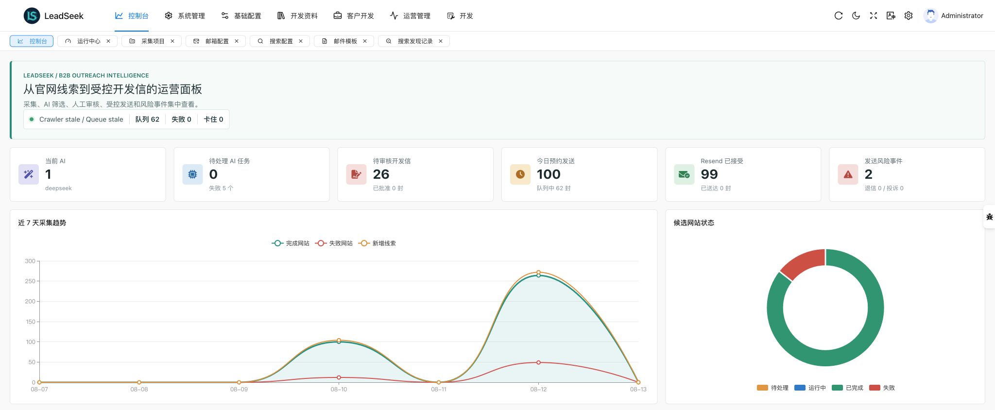
Task: Click the 失败 0 indicator
Action: (181, 120)
